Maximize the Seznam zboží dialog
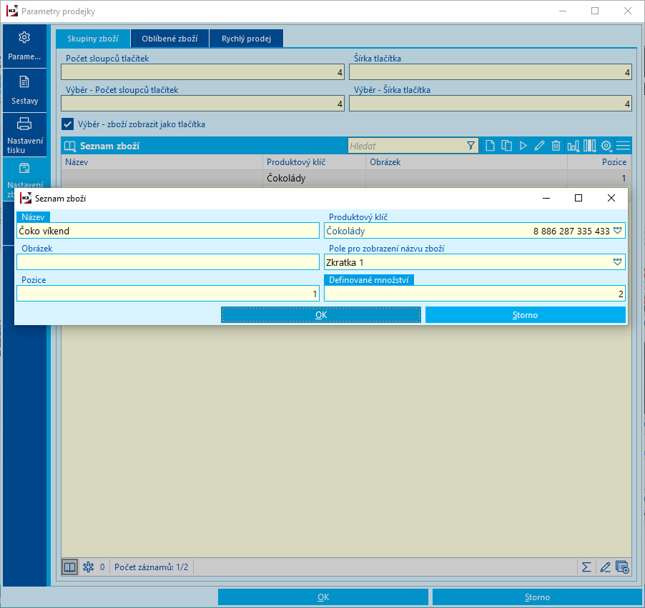This screenshot has width=645, height=608. pos(578,198)
